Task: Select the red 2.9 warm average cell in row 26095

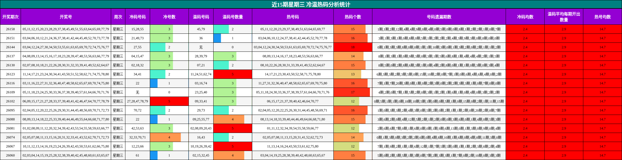Action: (x=564, y=110)
